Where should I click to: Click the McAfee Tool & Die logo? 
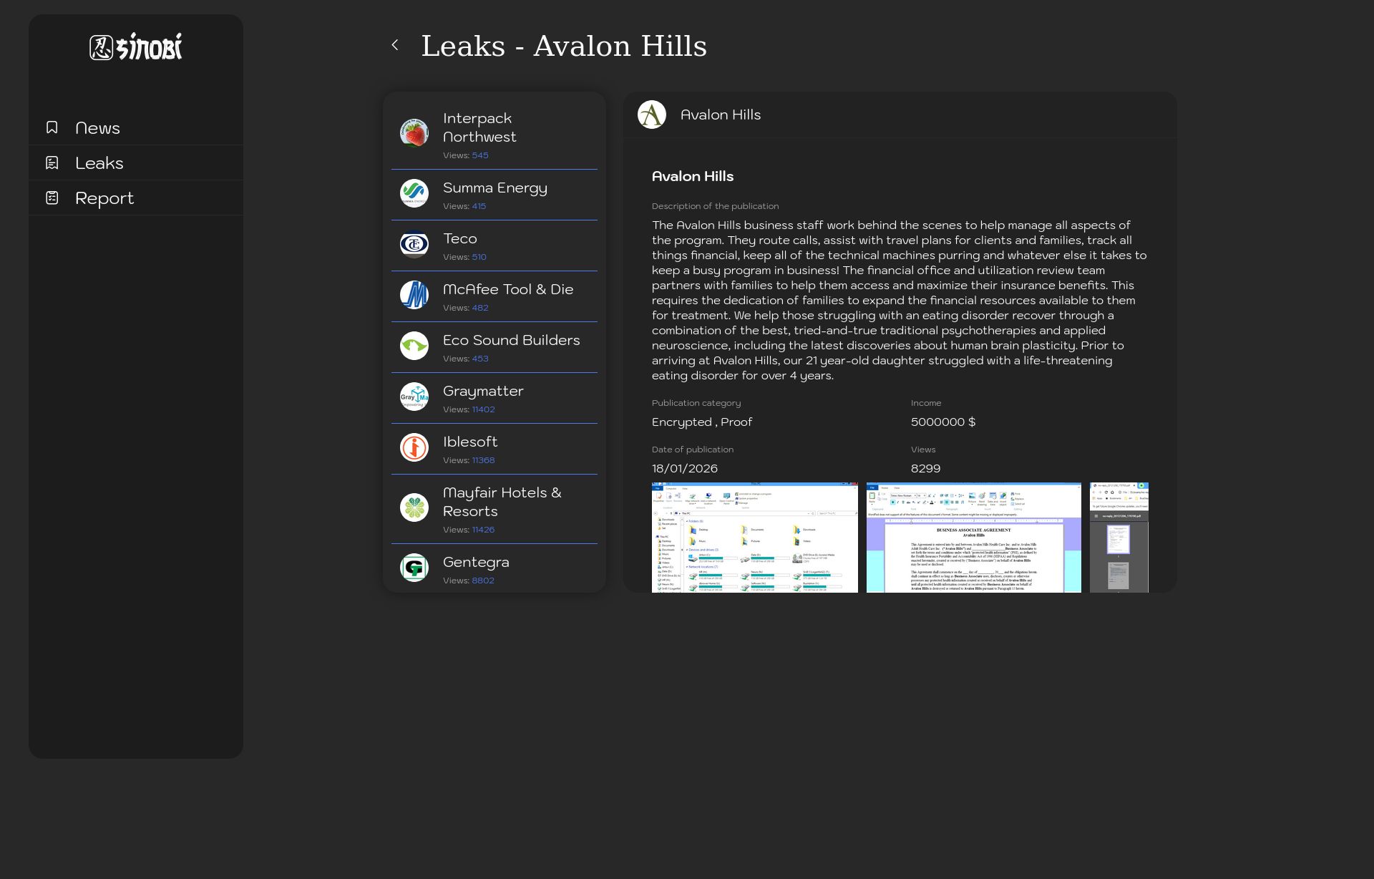click(414, 295)
